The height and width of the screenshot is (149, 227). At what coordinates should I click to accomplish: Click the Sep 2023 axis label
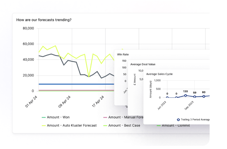[189, 106]
